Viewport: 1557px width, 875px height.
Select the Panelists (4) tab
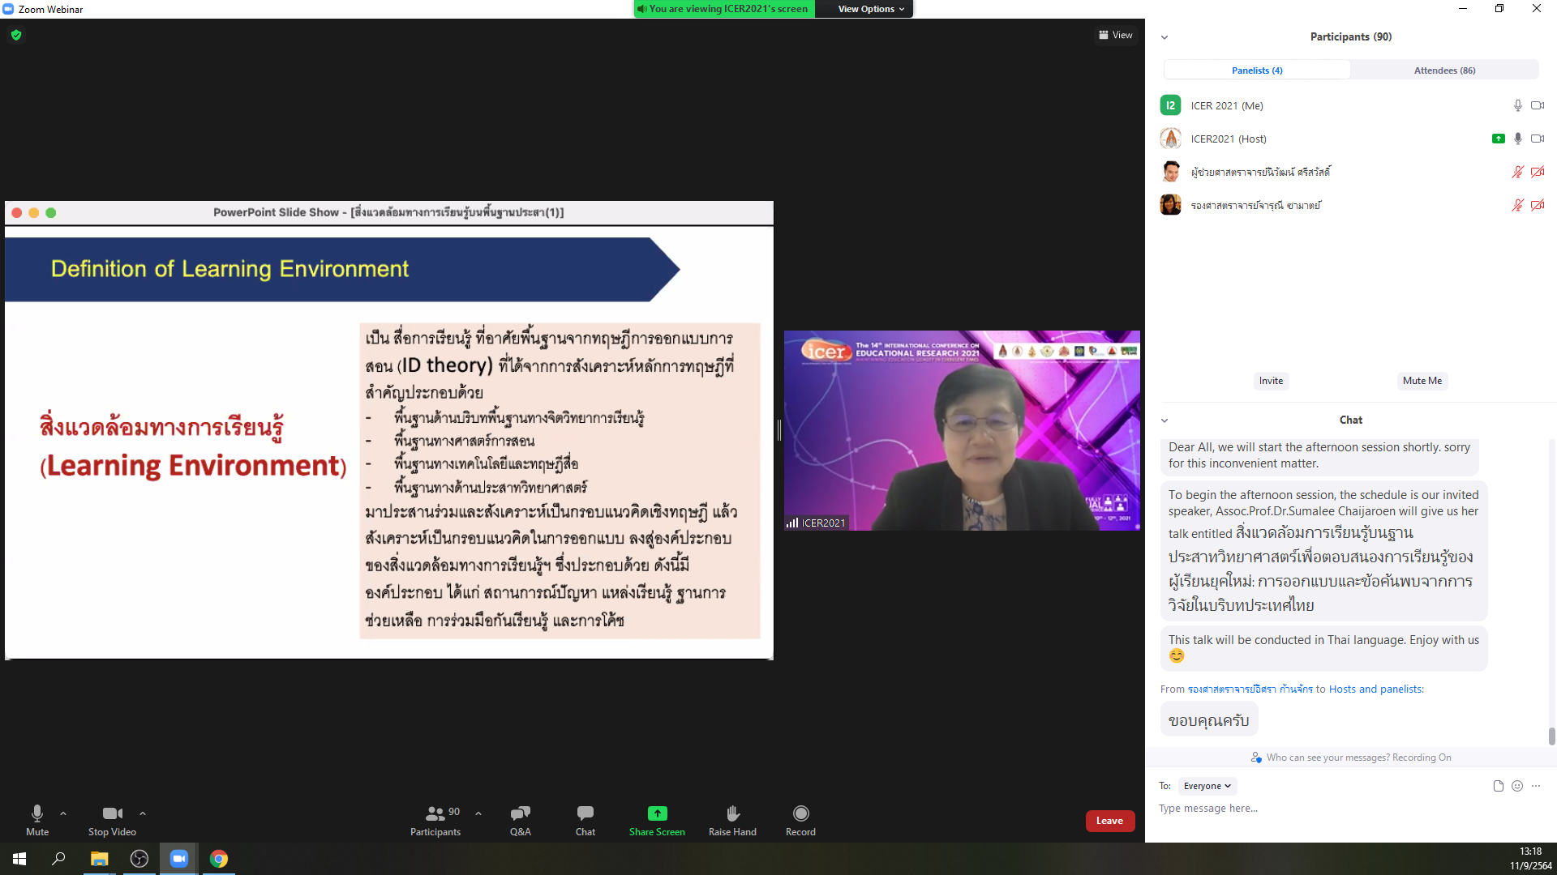tap(1256, 70)
